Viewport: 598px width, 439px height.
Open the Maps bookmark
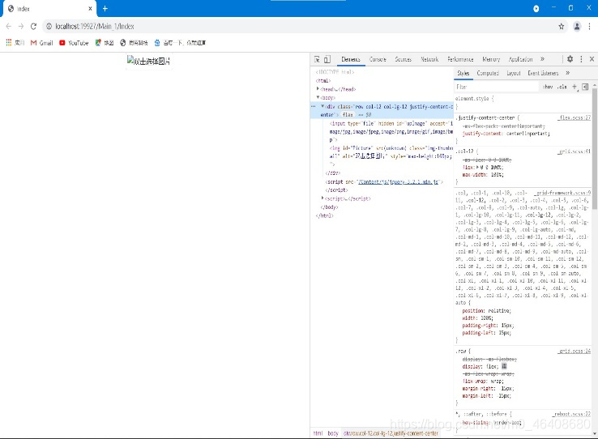pos(105,43)
